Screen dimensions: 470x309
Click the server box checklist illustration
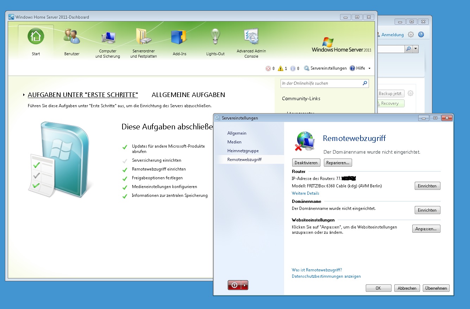pos(59,160)
